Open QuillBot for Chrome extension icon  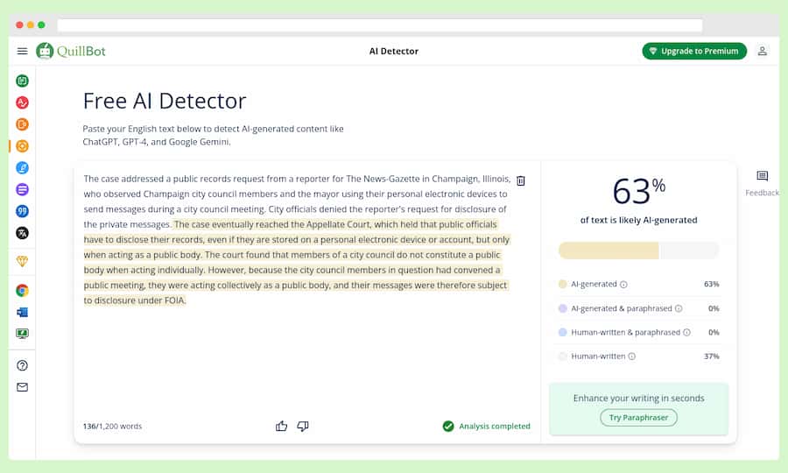(22, 291)
